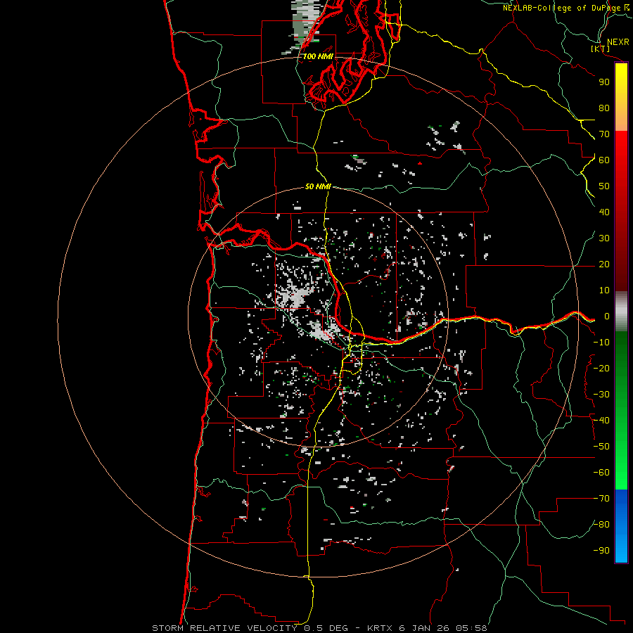Click the 0 knot scale label
This screenshot has width=633, height=633.
coord(607,316)
